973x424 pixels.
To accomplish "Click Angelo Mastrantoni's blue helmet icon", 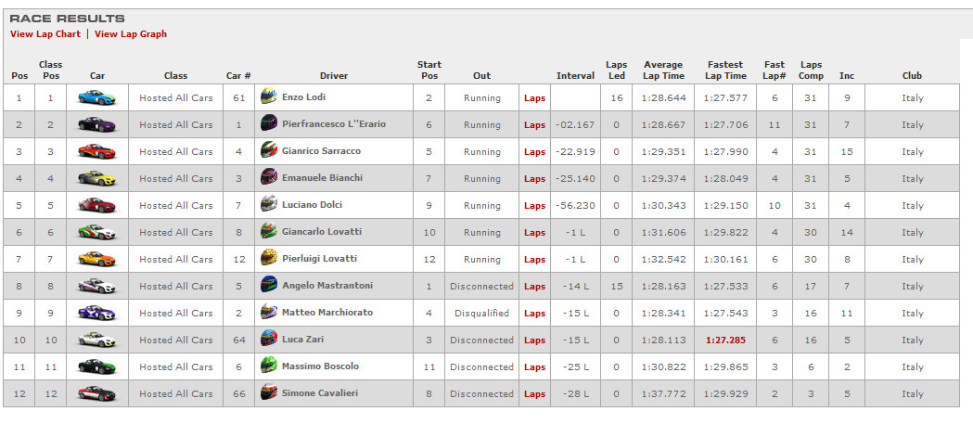I will click(x=269, y=284).
